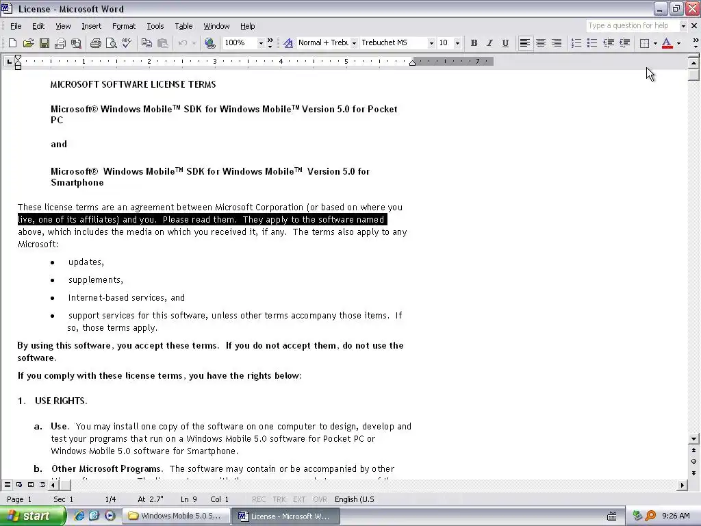Click the horizontal scrollbar thumb at the bottom
The height and width of the screenshot is (526, 701).
tap(65, 485)
